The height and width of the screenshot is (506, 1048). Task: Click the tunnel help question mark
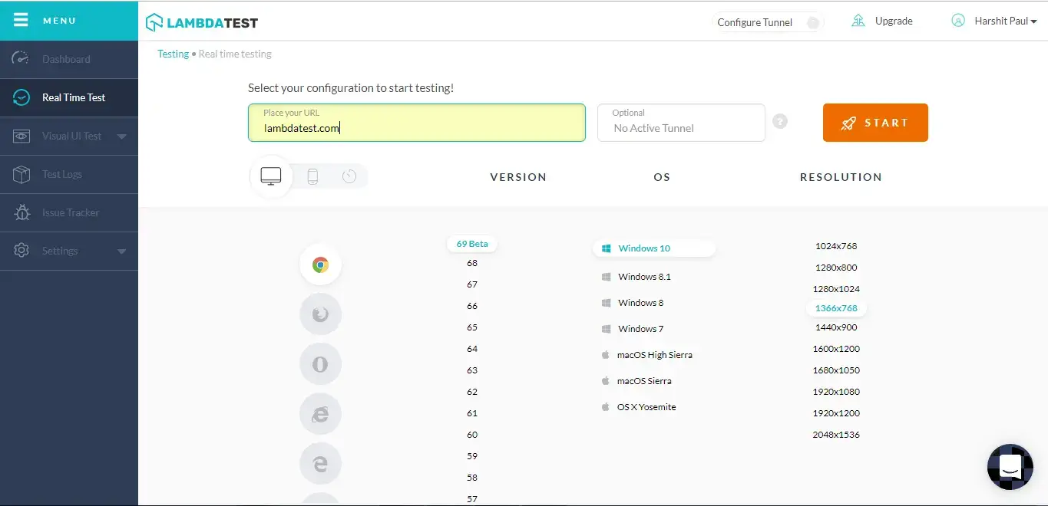tap(780, 121)
